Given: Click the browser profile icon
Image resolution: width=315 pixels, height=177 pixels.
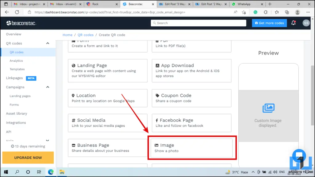Looking at the screenshot, I should [297, 12].
